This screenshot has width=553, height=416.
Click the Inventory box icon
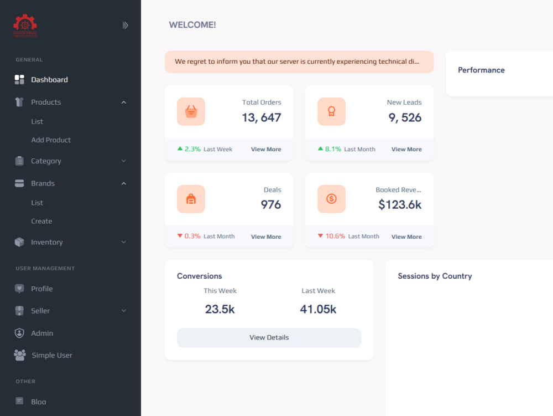[x=19, y=242]
